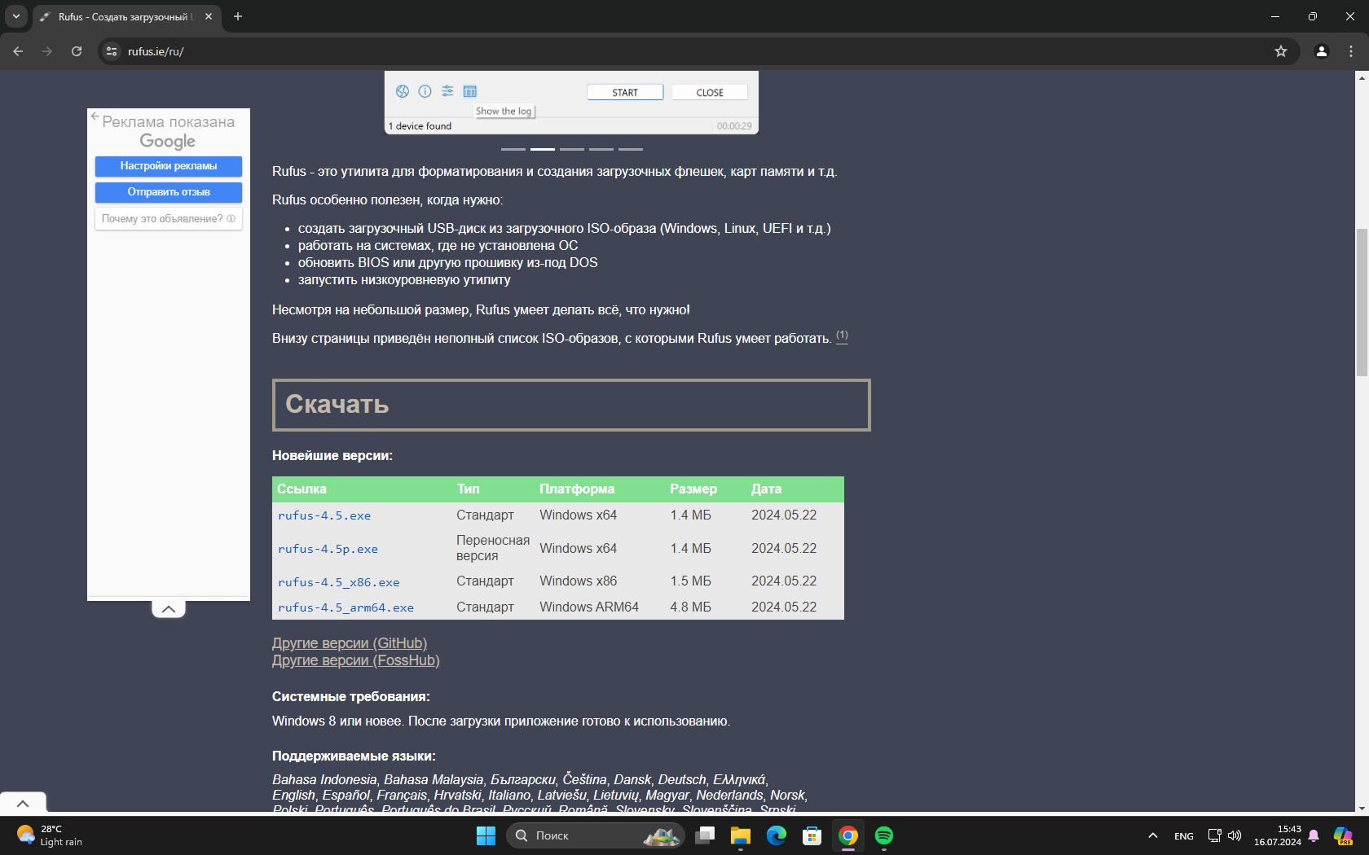Open Microsoft Store from the taskbar
Viewport: 1369px width, 855px height.
[812, 835]
